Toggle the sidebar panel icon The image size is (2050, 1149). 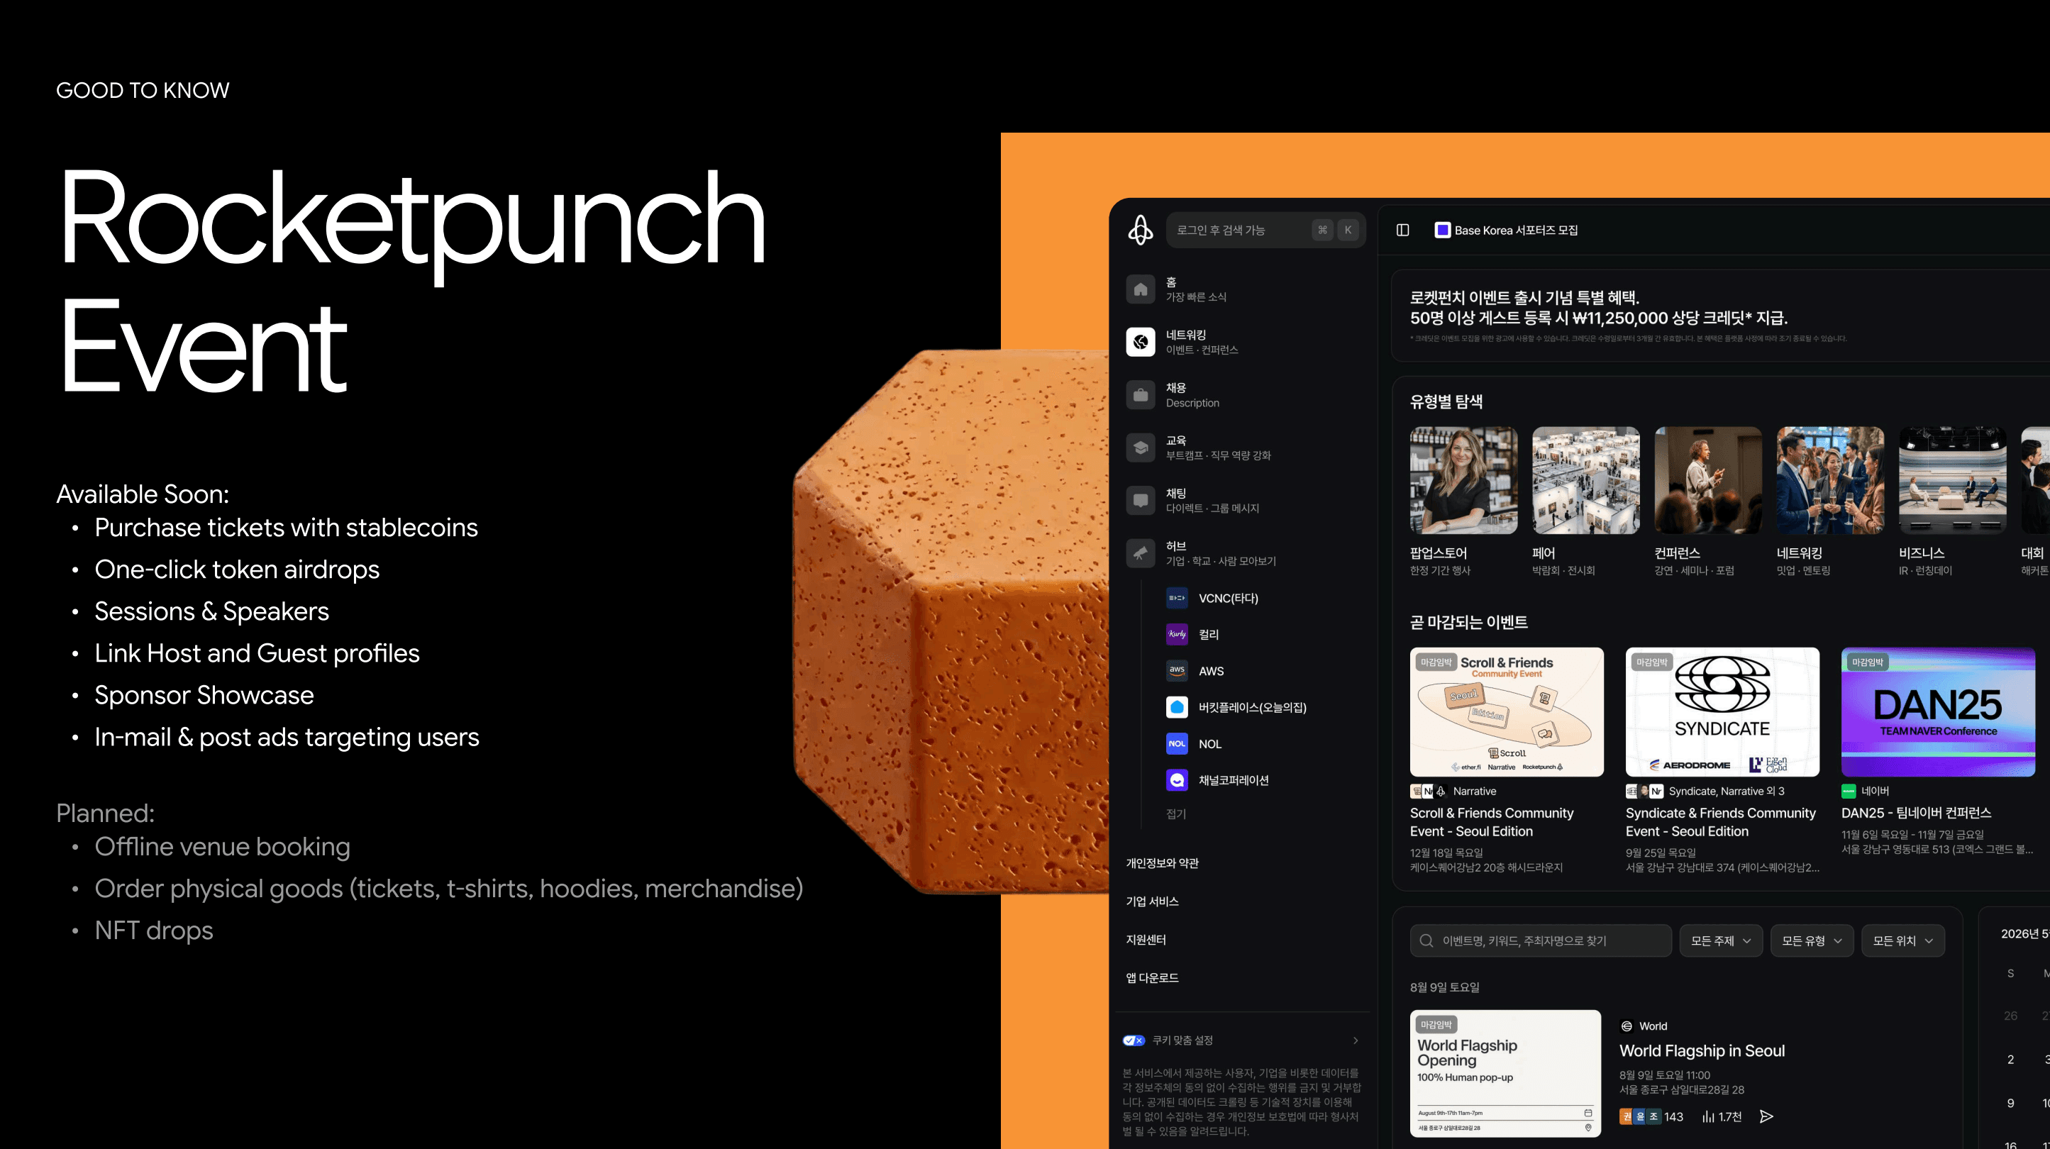coord(1402,230)
